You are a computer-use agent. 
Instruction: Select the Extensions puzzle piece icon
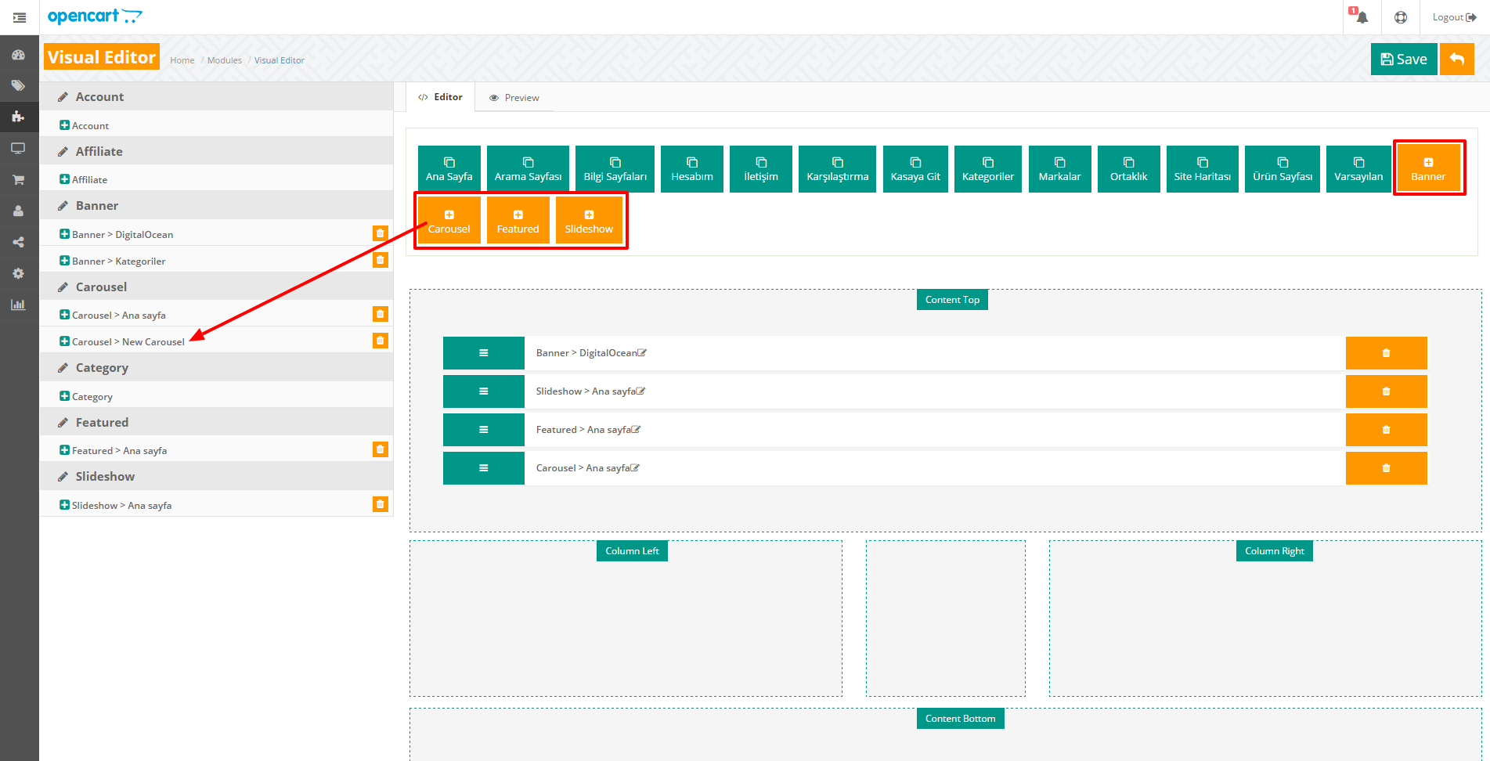18,117
